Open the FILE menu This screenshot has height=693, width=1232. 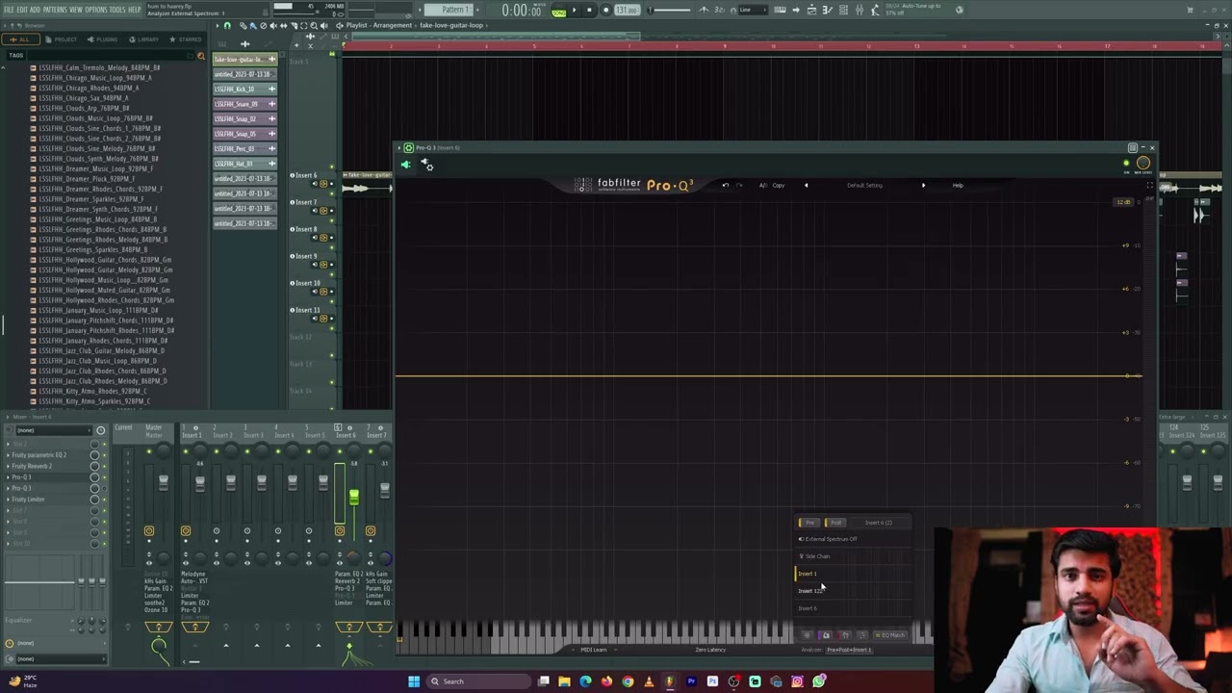(x=9, y=10)
